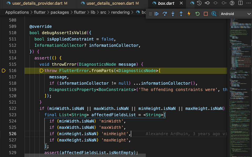Restart the debug session
Viewport: 252px width, 157px height.
(x=197, y=14)
